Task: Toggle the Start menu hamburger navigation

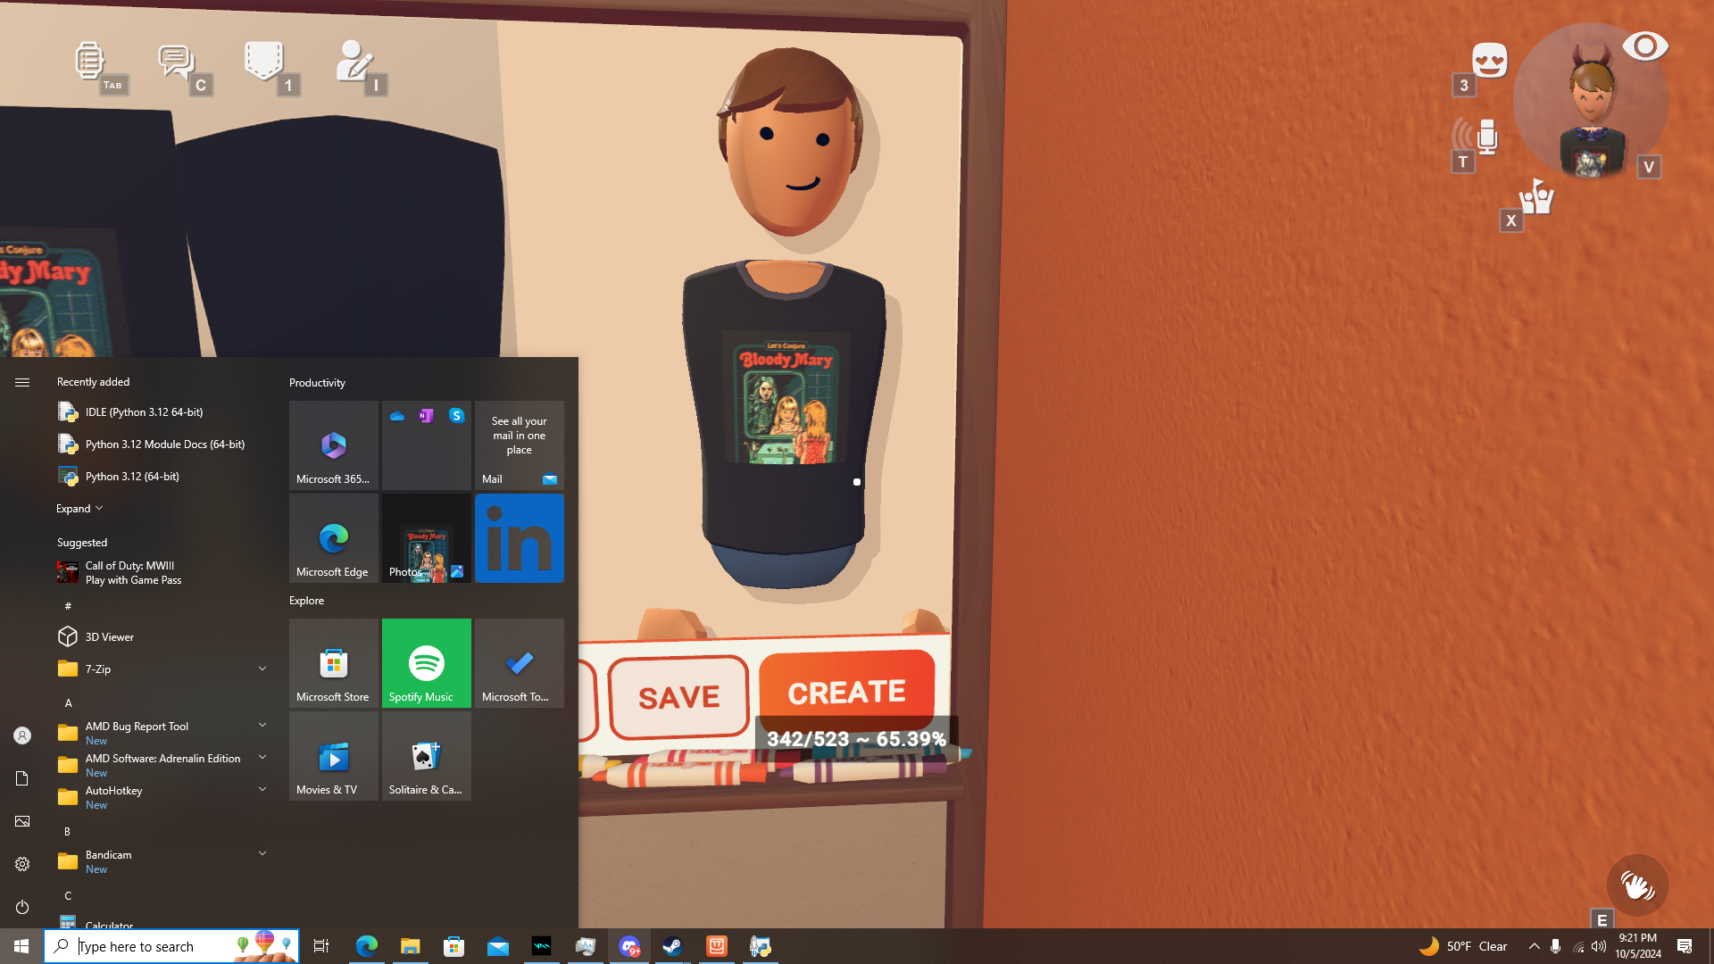Action: point(22,382)
